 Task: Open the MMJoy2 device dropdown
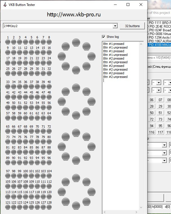[x=115, y=26]
